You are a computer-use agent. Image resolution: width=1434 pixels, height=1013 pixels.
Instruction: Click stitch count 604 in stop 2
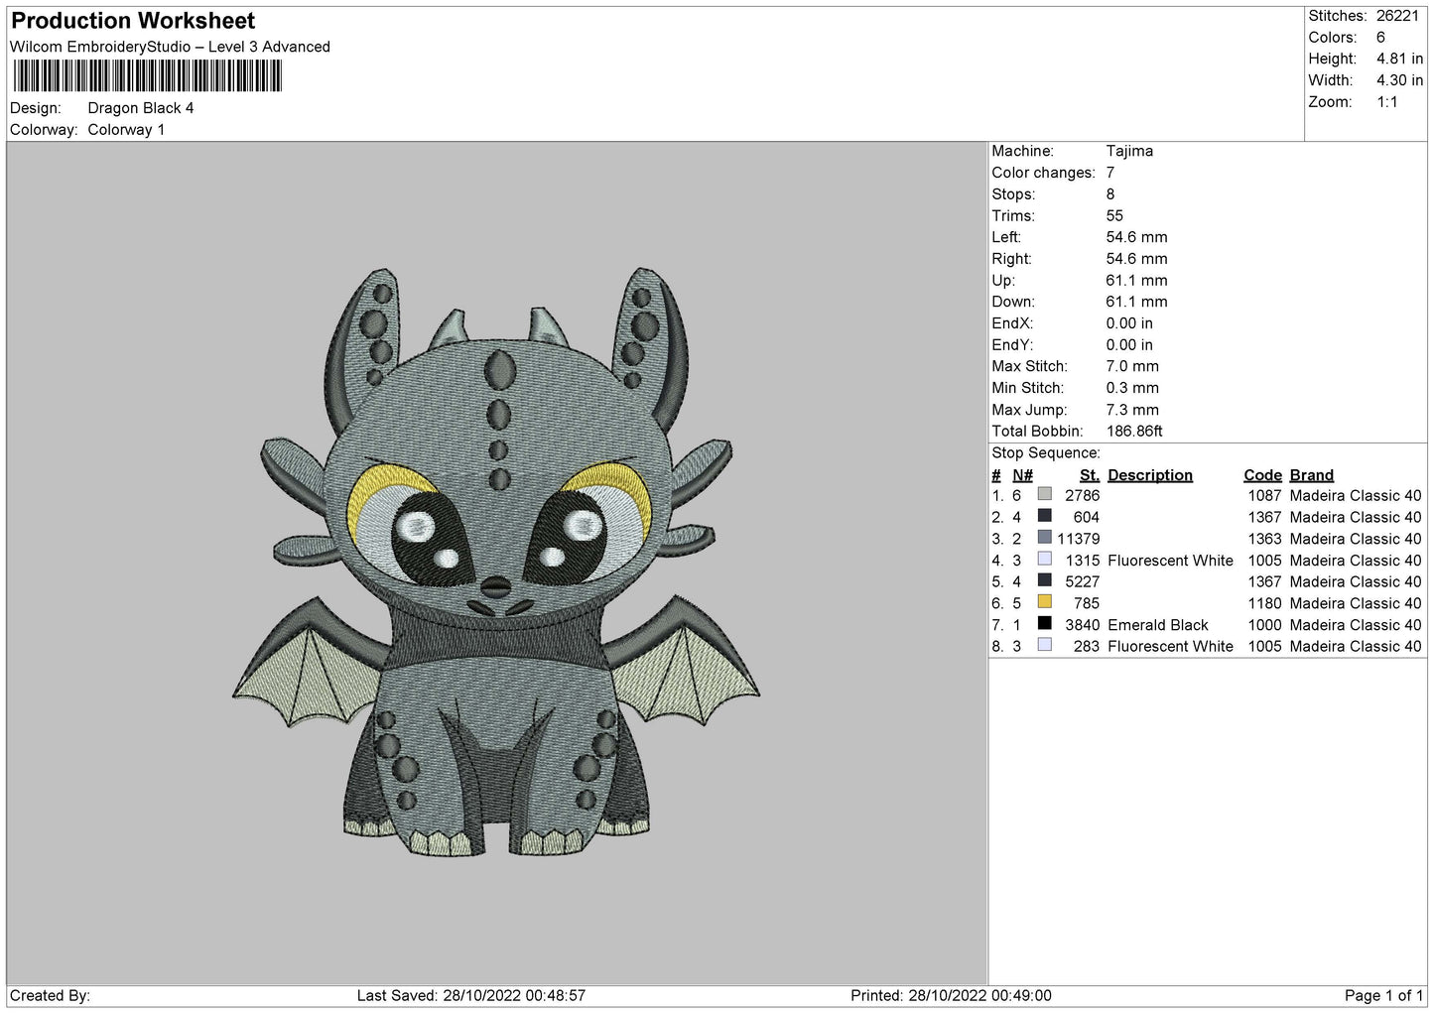pyautogui.click(x=1087, y=517)
